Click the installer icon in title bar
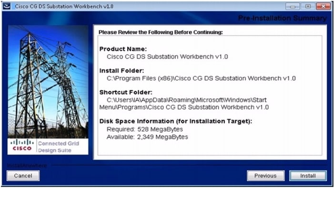 tap(7, 6)
